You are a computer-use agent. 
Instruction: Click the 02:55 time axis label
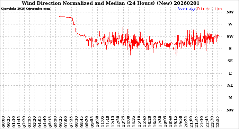coord(29,122)
